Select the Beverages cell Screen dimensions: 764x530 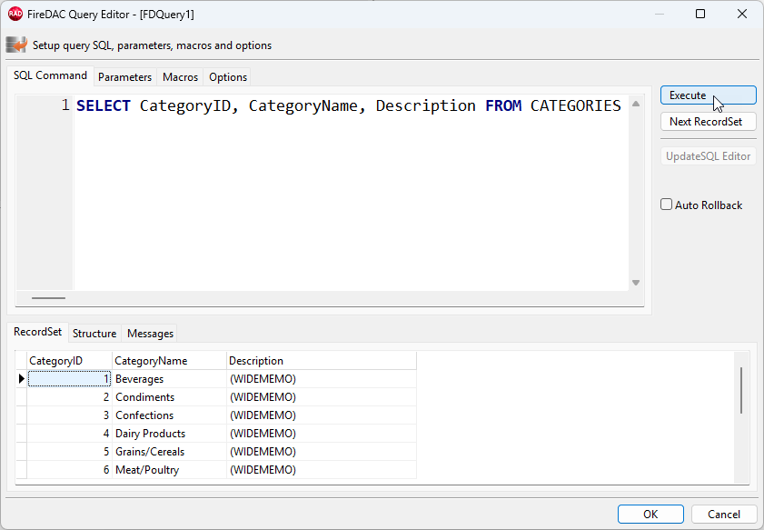pyautogui.click(x=169, y=379)
